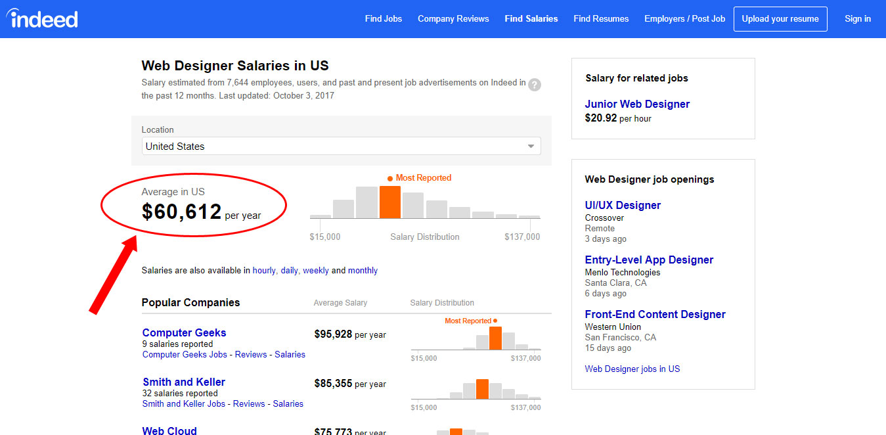Click the $20.92 per hour value
The image size is (886, 435).
[618, 118]
